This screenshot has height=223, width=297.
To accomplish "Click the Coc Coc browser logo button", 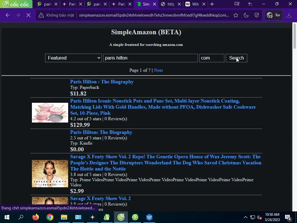I will click(16, 4).
